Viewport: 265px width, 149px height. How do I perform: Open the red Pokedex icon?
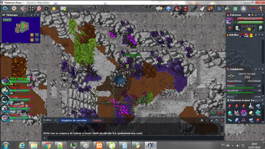coord(185,8)
